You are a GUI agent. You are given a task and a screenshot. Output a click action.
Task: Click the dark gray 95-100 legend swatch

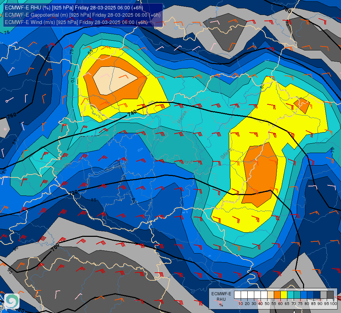pyautogui.click(x=330, y=295)
